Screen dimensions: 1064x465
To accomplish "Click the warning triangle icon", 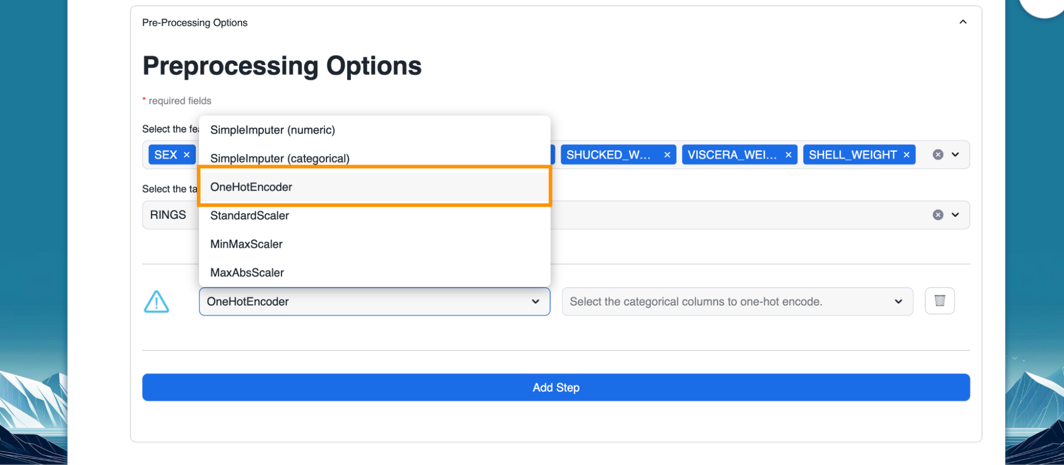I will (156, 302).
